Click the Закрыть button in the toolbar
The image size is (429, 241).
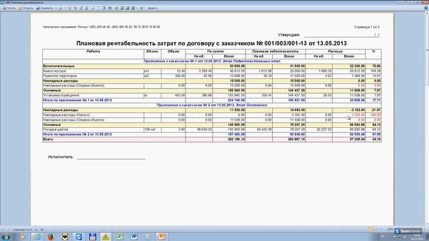click(x=152, y=8)
